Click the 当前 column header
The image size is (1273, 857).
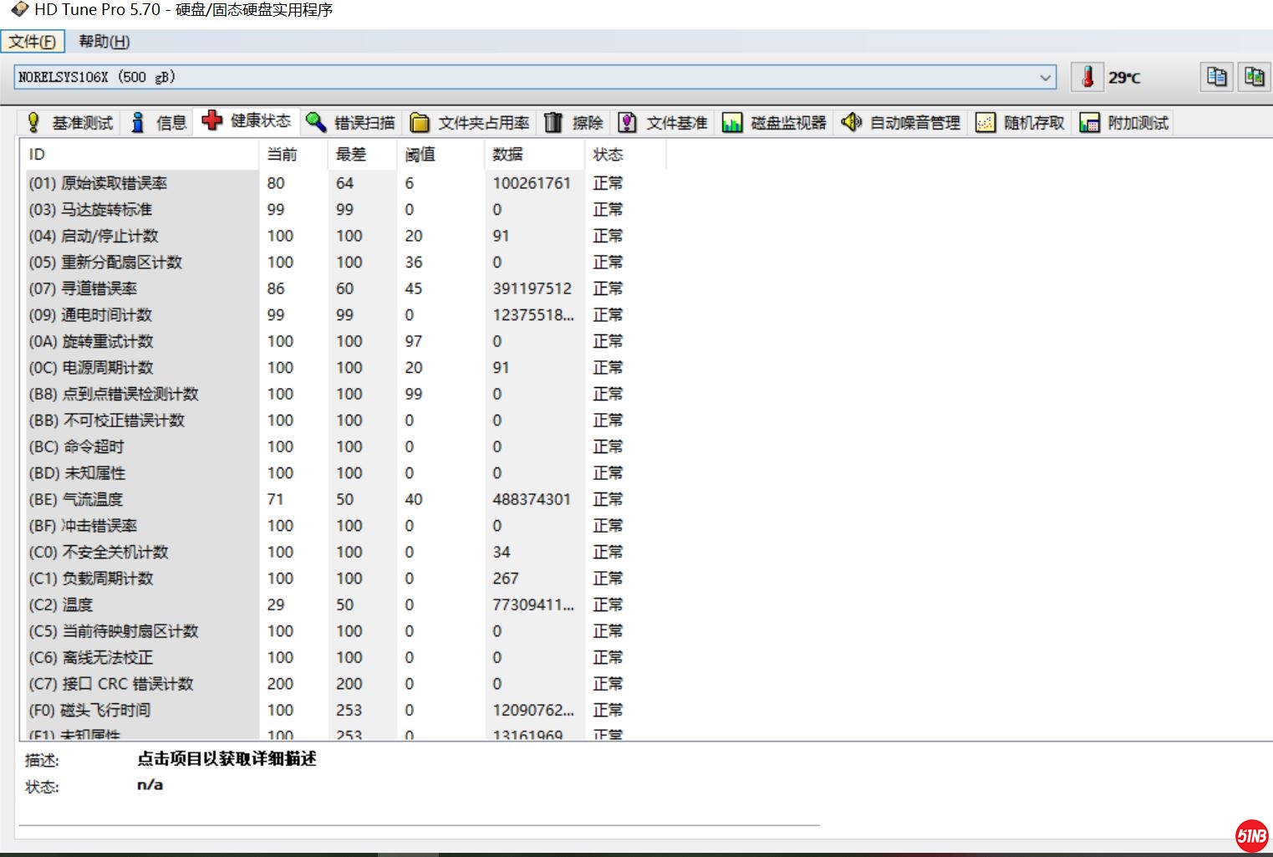point(283,155)
